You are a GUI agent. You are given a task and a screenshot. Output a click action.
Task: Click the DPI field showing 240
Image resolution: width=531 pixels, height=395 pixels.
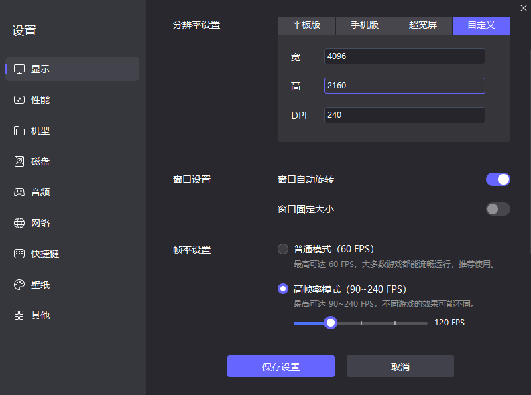(x=405, y=115)
